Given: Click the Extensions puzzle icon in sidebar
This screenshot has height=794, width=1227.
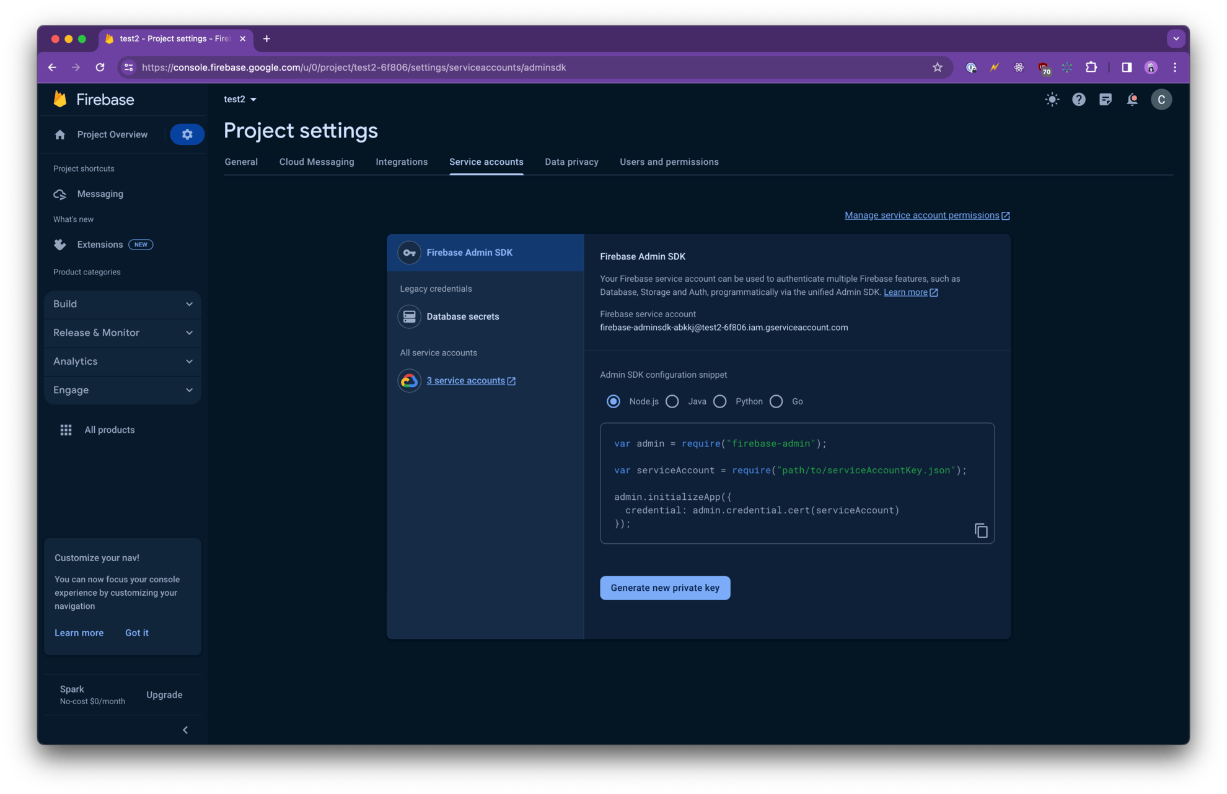Looking at the screenshot, I should point(60,244).
